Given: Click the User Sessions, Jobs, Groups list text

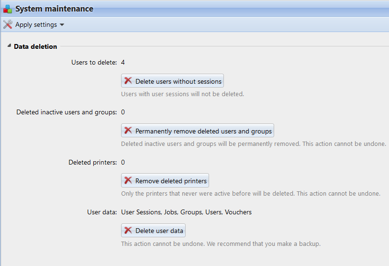Looking at the screenshot, I should point(186,212).
